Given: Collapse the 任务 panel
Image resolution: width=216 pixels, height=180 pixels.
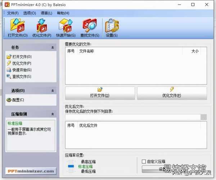Looking at the screenshot, I should [53, 48].
